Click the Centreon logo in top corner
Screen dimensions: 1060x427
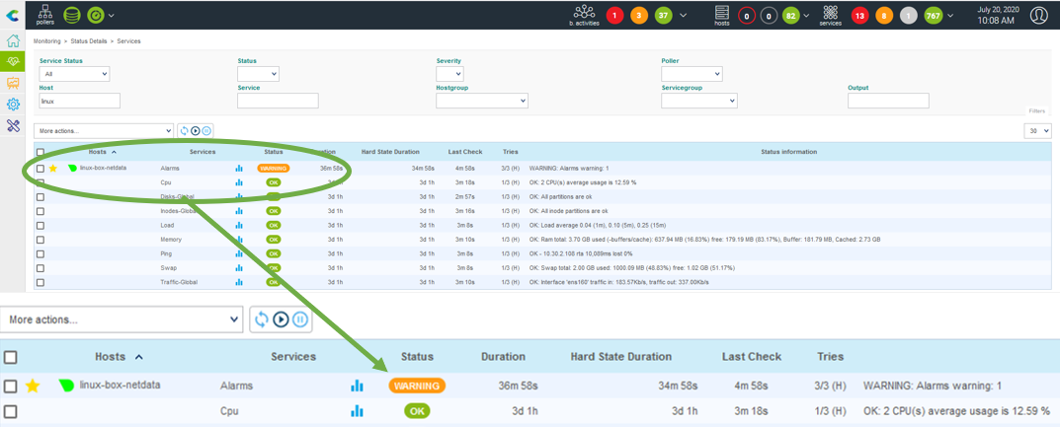tap(12, 15)
